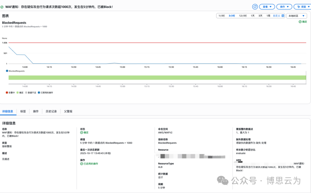Click the red 1.00k threshold line
311x193 pixels.
coord(157,43)
